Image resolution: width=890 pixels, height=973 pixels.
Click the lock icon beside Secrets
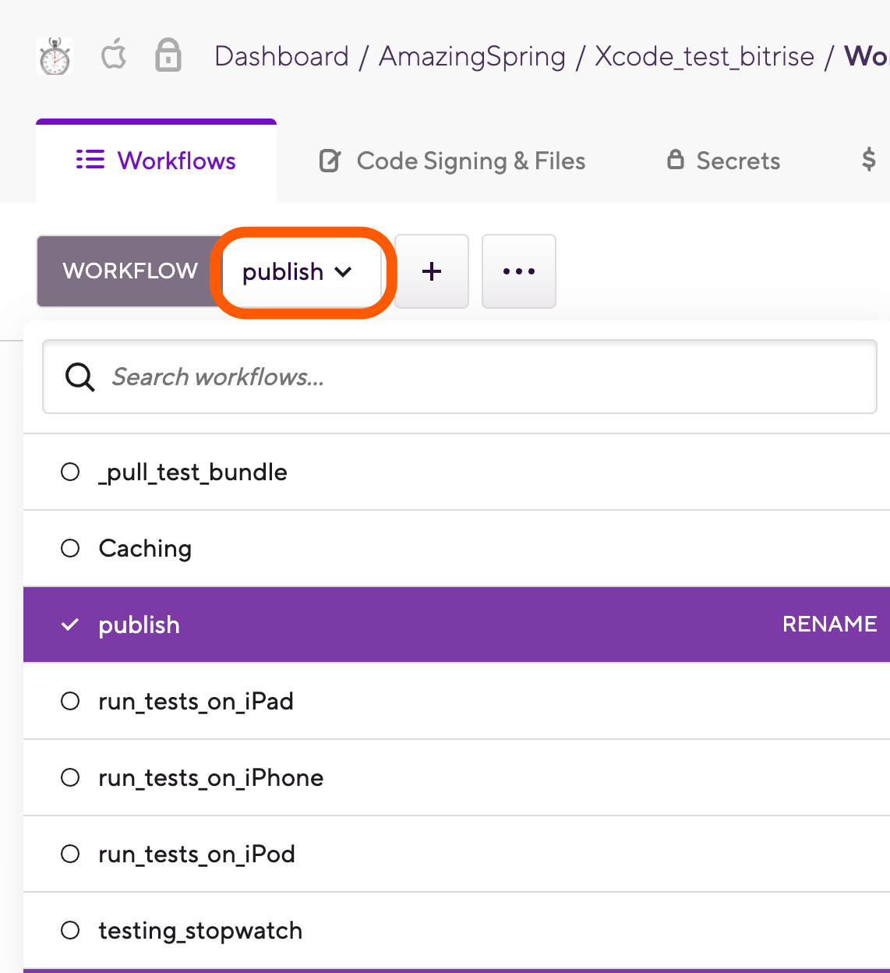(x=676, y=160)
